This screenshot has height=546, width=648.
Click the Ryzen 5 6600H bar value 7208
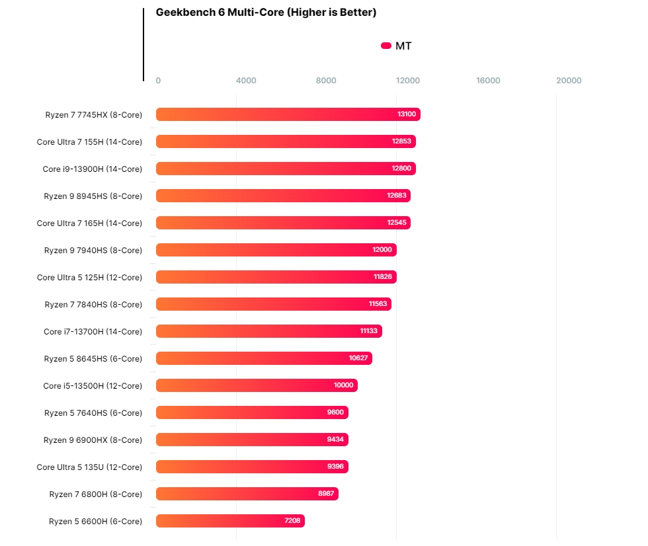tap(292, 521)
